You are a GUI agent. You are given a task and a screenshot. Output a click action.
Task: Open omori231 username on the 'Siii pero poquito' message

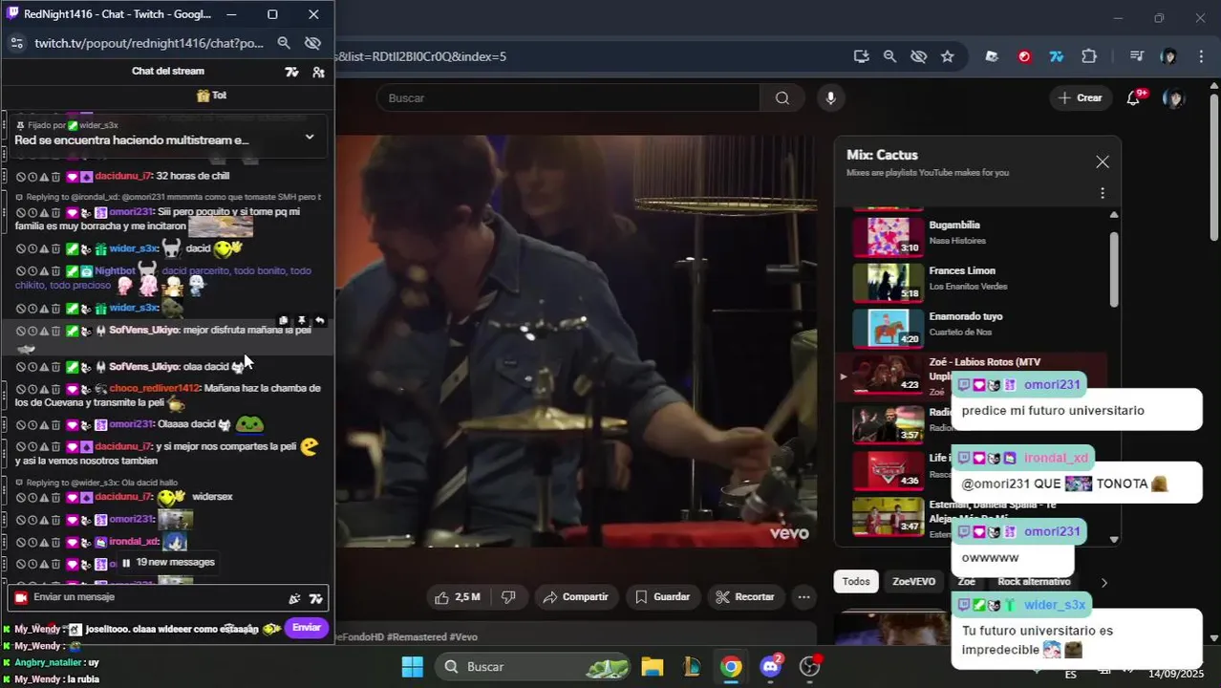(x=131, y=212)
